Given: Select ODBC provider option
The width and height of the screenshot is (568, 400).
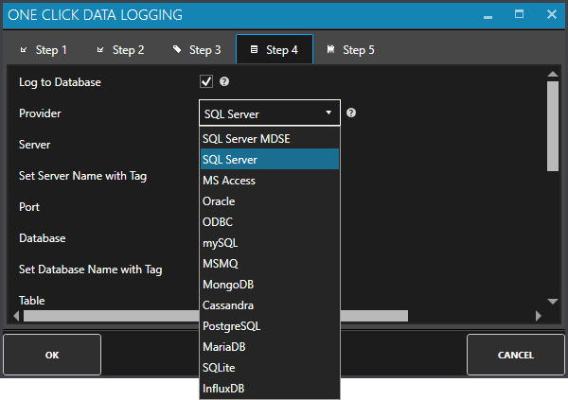Looking at the screenshot, I should [x=218, y=222].
